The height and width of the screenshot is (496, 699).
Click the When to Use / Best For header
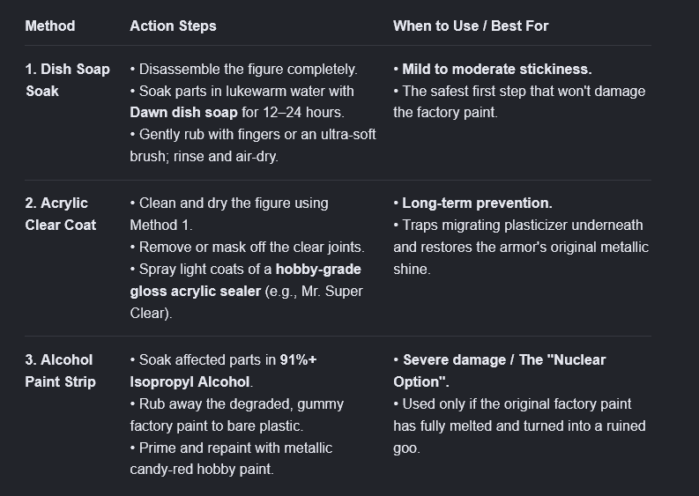471,26
